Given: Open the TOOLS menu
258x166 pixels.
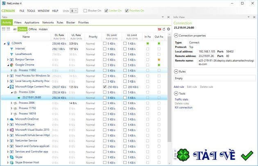Looking at the screenshot, I should tap(32, 10).
